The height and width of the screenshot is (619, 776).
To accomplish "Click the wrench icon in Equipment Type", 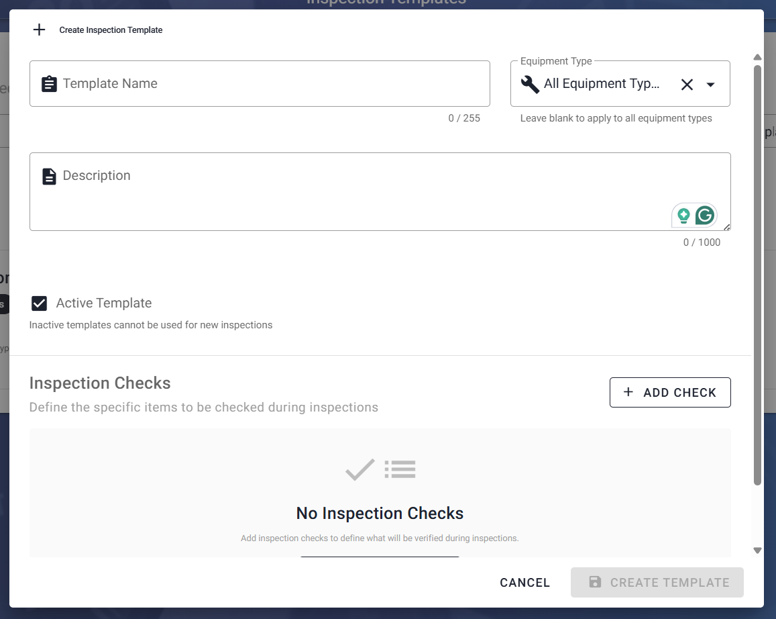I will click(x=530, y=84).
